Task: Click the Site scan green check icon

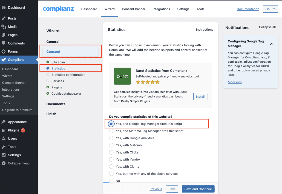Action: [48, 62]
